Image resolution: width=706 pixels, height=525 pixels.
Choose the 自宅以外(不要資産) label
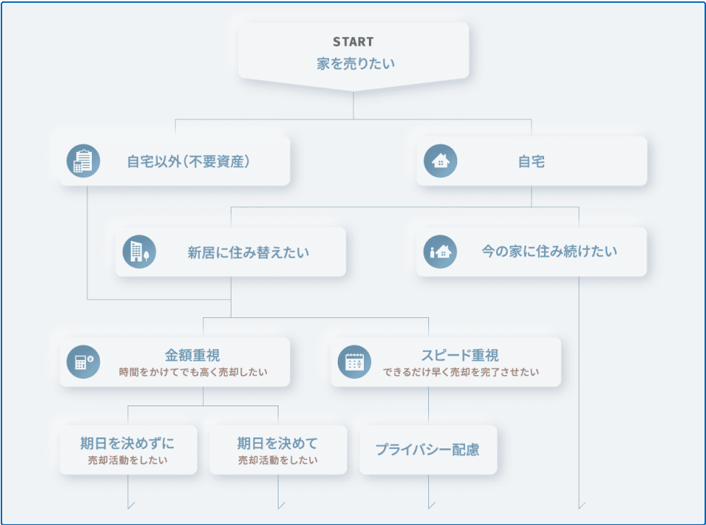point(188,161)
